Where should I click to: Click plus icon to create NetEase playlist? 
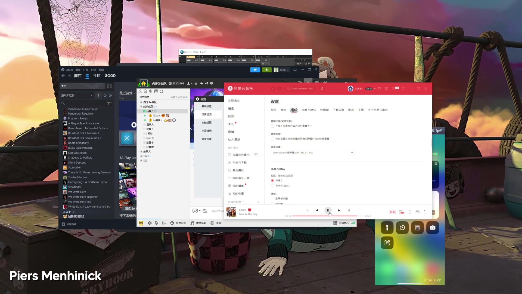[259, 202]
